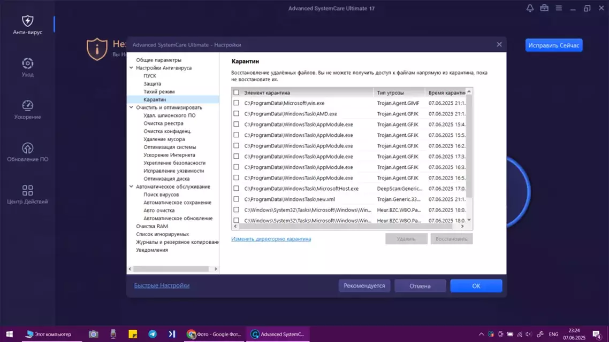Click the Рекомендуется button
This screenshot has width=609, height=342.
point(364,286)
